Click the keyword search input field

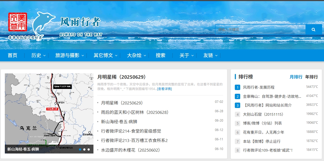tap(260, 29)
